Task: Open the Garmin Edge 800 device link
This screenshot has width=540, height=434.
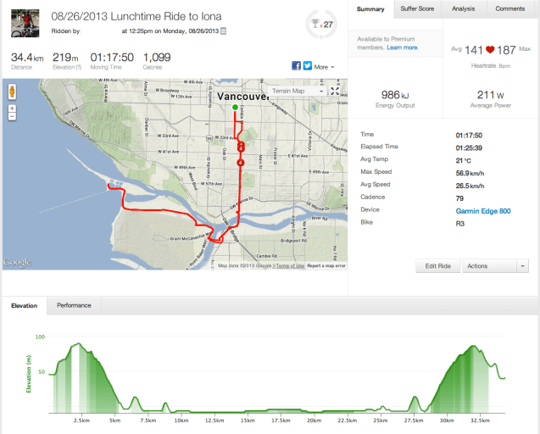Action: 482,211
